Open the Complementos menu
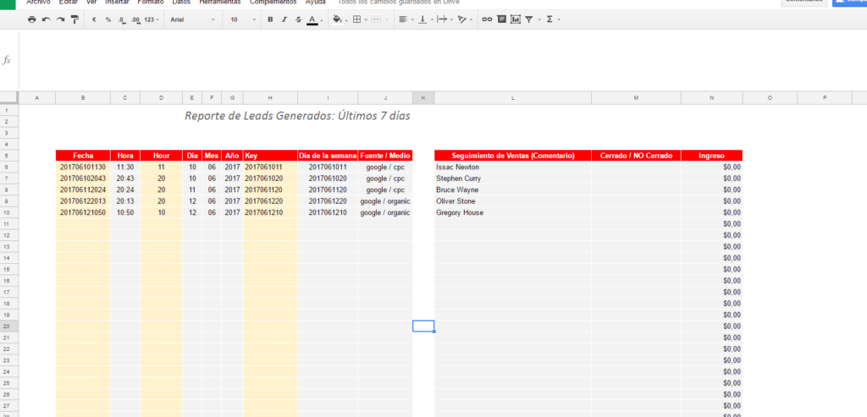867x417 pixels. 273,3
